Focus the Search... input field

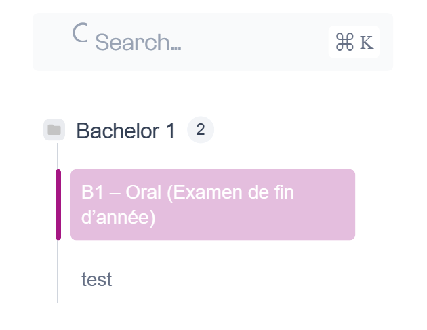coord(212,42)
